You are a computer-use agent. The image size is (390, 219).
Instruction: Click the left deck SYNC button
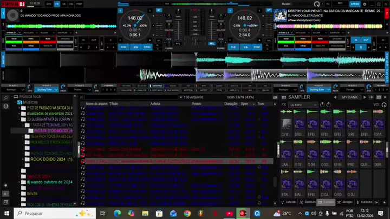147,47
